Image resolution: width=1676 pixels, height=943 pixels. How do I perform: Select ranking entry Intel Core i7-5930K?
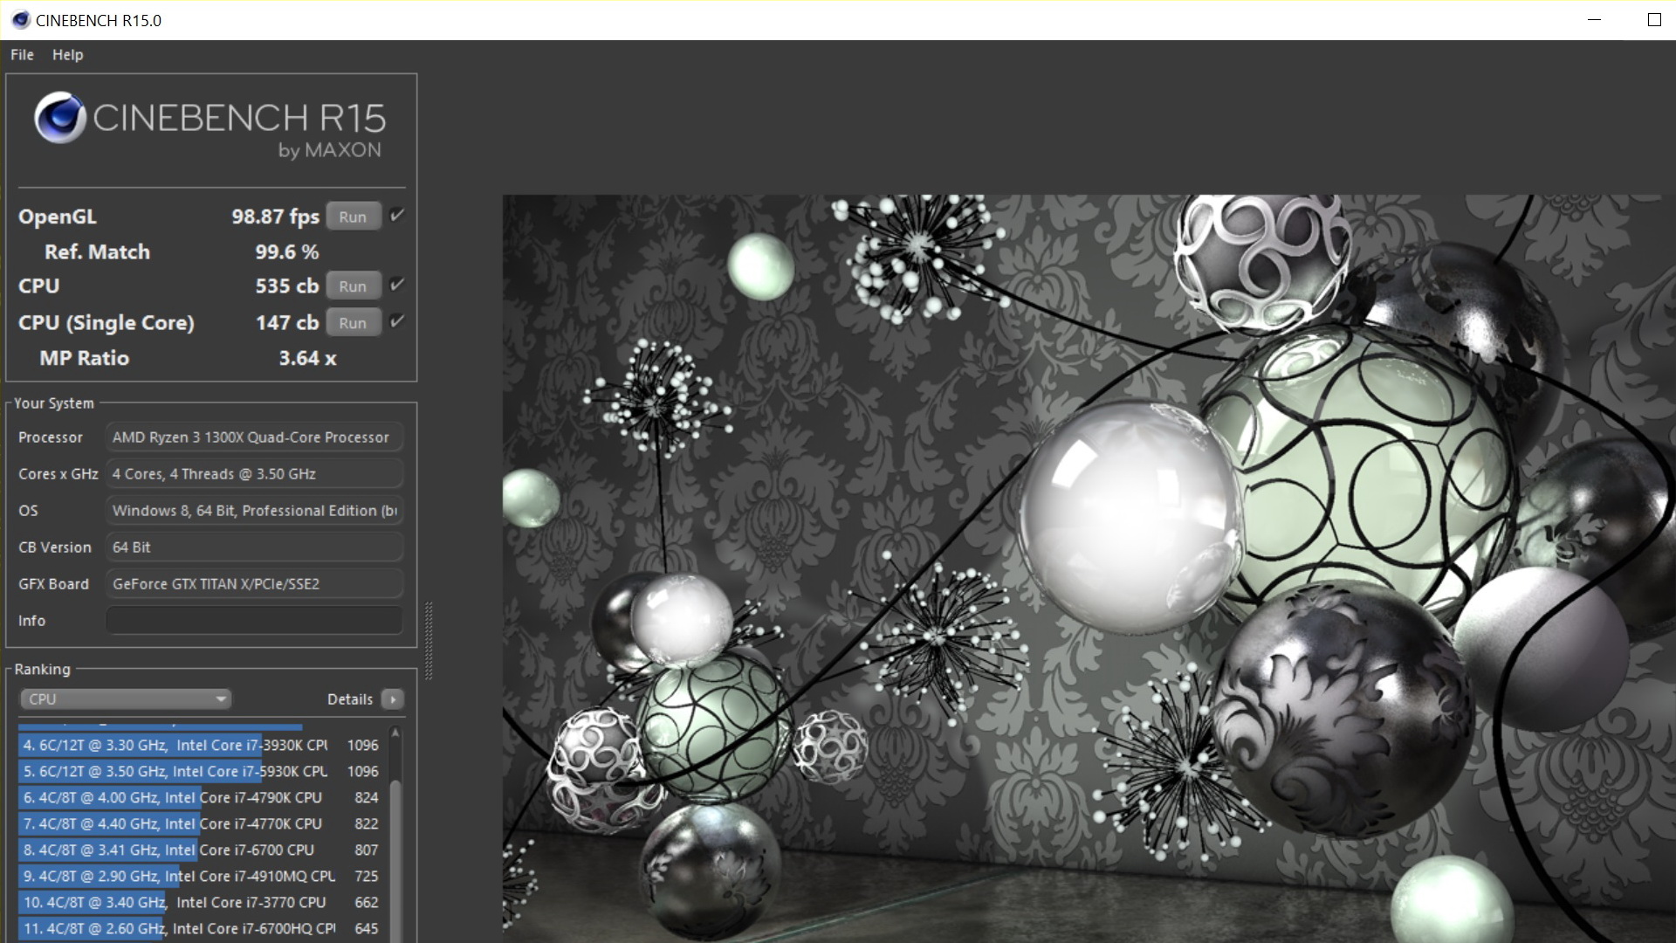pyautogui.click(x=201, y=771)
